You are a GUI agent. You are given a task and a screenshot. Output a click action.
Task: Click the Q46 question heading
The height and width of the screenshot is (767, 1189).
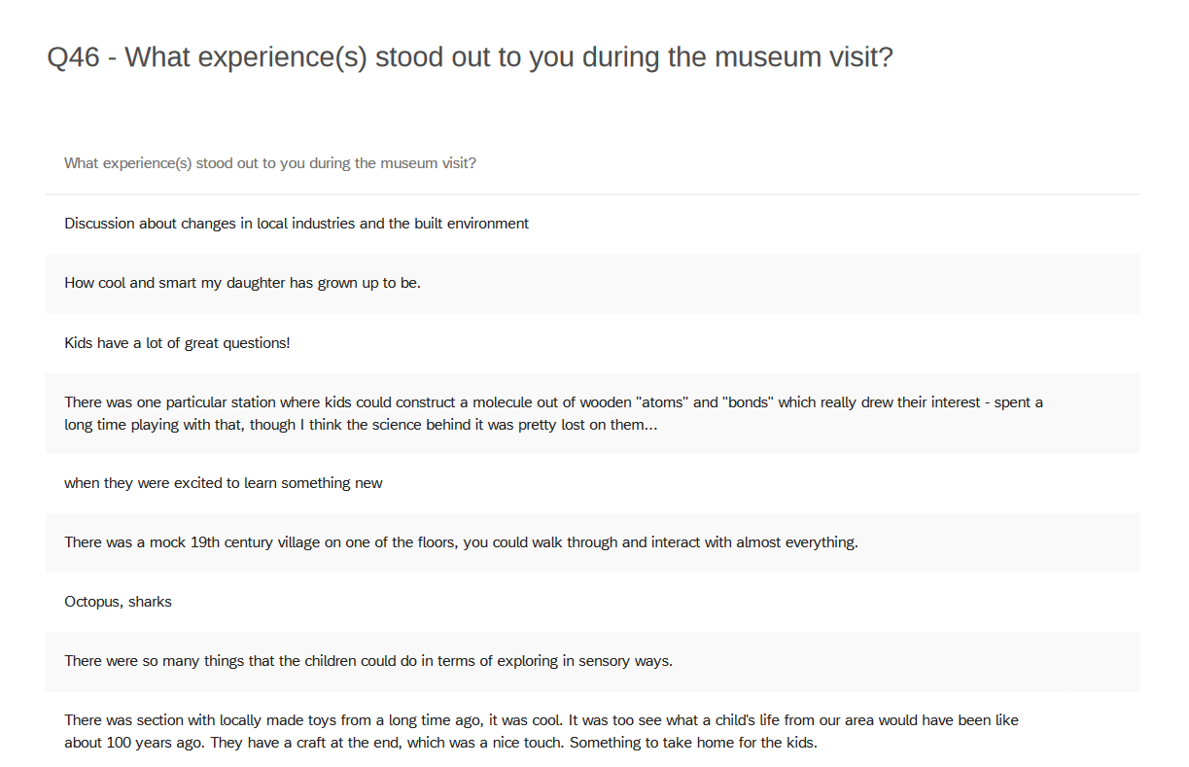[470, 57]
